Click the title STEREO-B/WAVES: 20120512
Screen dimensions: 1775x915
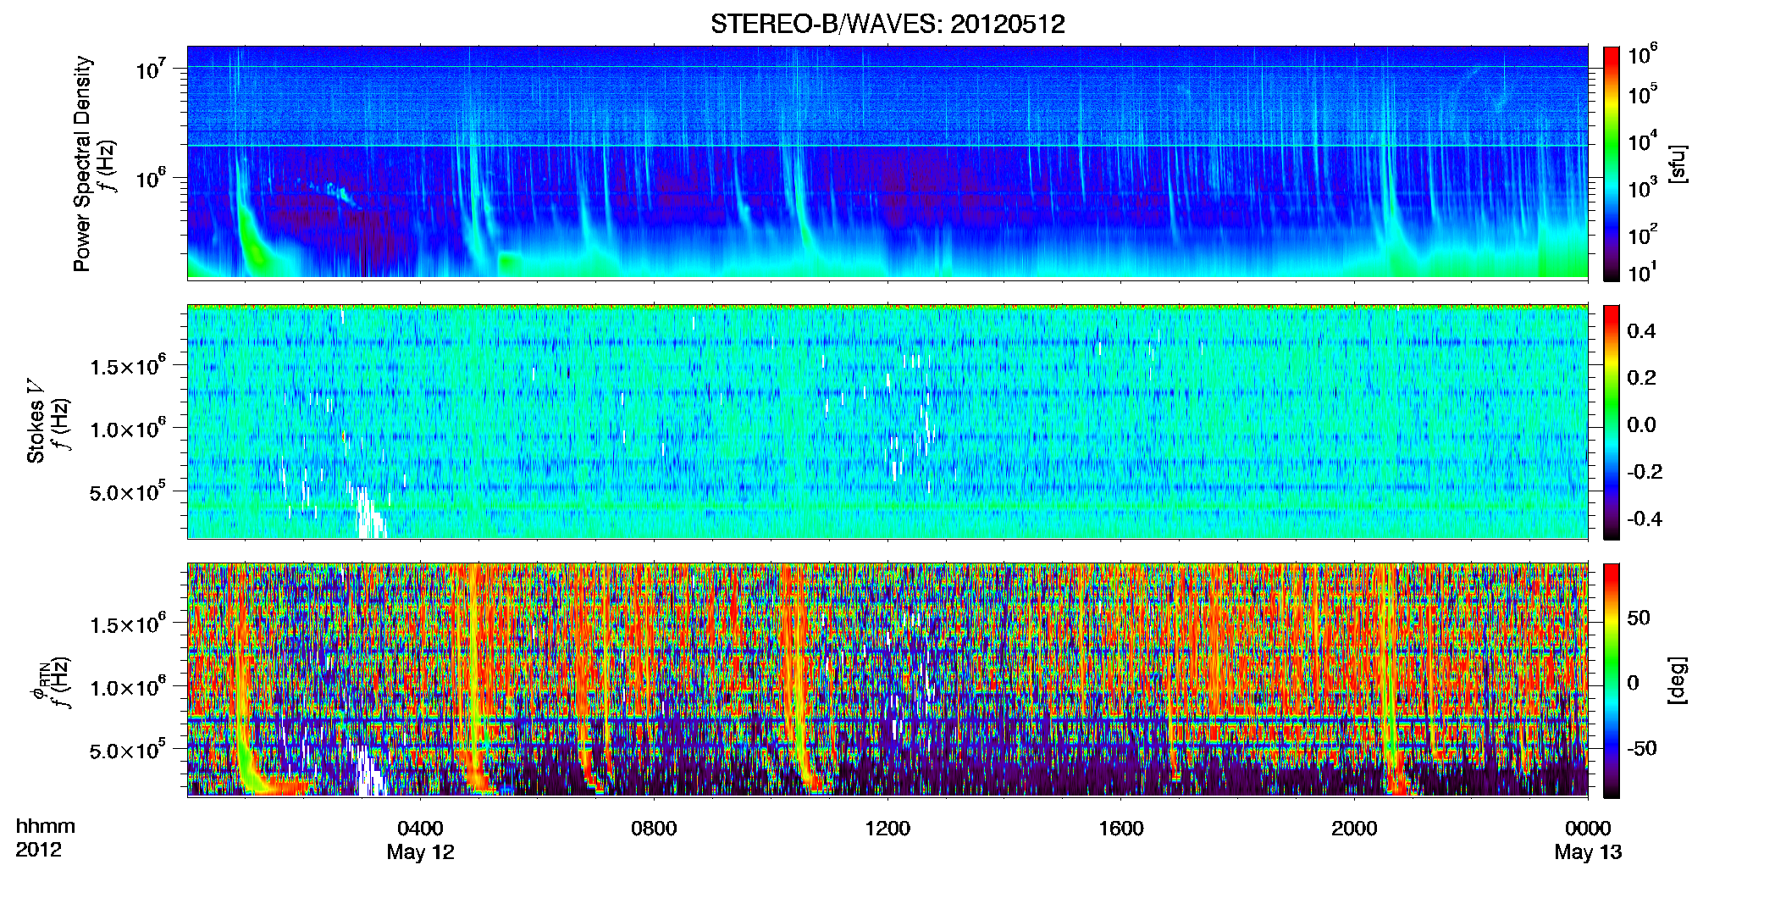(887, 24)
